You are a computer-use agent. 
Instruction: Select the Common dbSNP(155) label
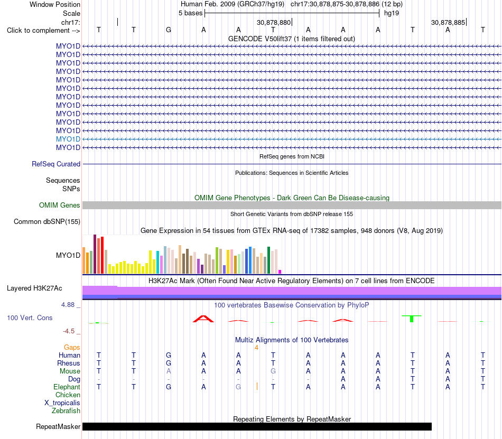(47, 222)
